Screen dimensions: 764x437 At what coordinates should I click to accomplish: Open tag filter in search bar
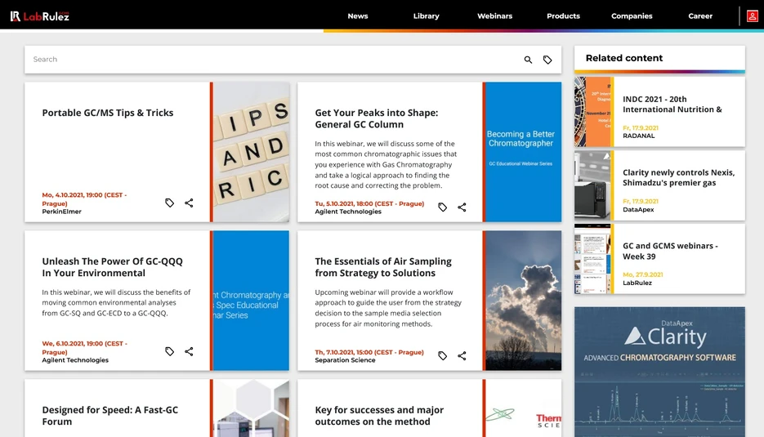547,60
